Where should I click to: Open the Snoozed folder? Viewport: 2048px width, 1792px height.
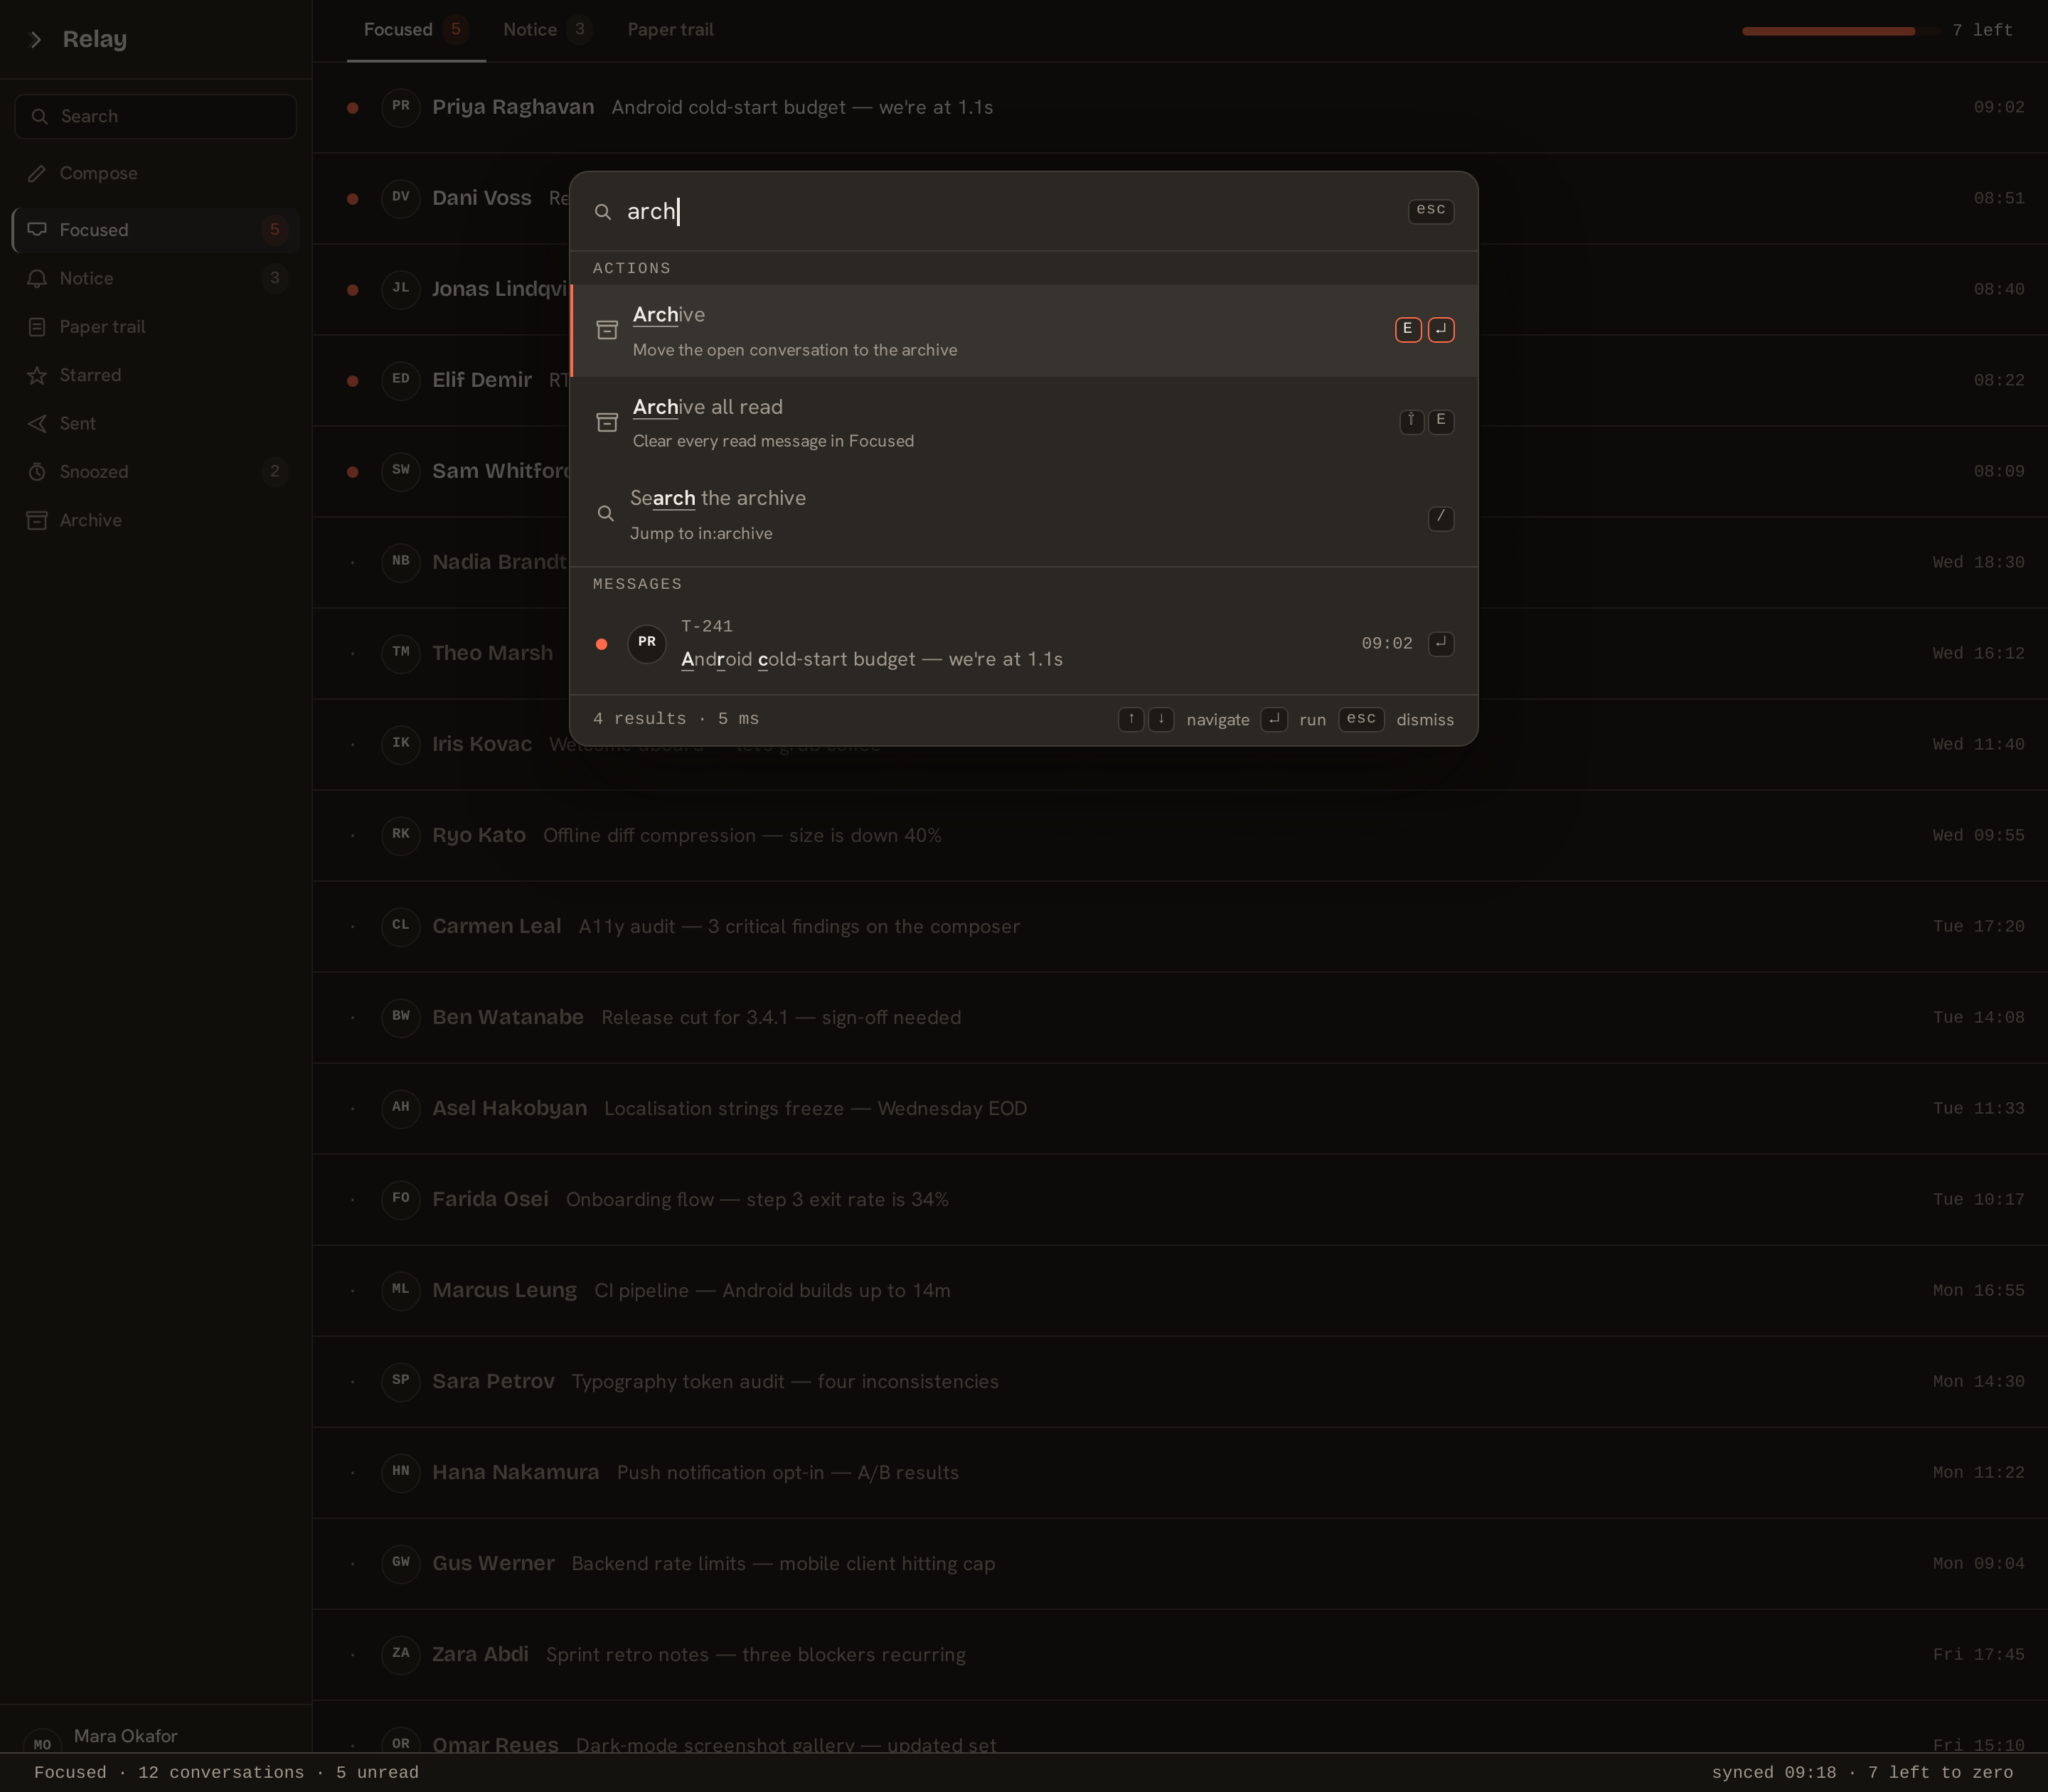coord(156,472)
